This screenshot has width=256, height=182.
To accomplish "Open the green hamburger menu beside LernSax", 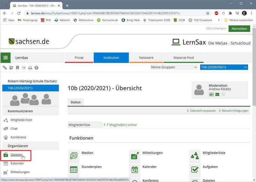I will tap(5, 58).
